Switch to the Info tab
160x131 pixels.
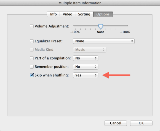click(53, 14)
